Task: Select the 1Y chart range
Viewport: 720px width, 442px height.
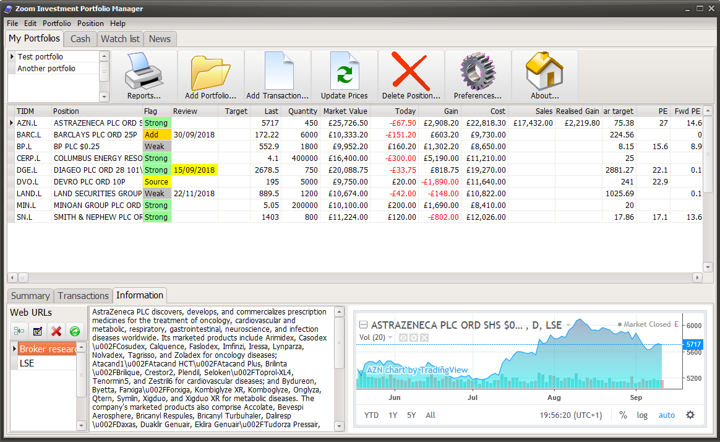Action: 393,415
